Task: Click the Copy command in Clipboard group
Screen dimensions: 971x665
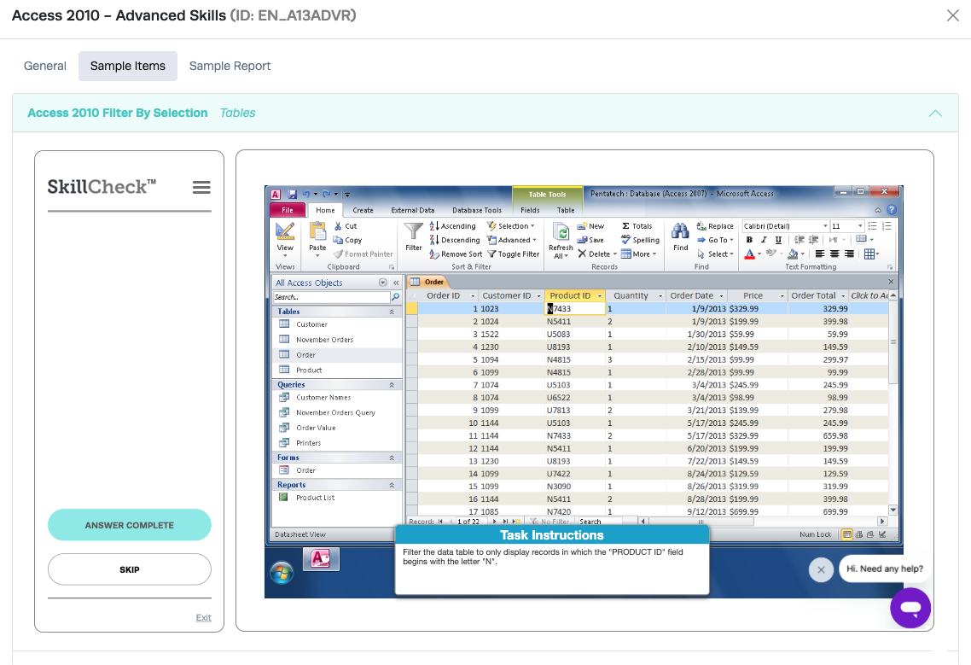Action: (347, 240)
